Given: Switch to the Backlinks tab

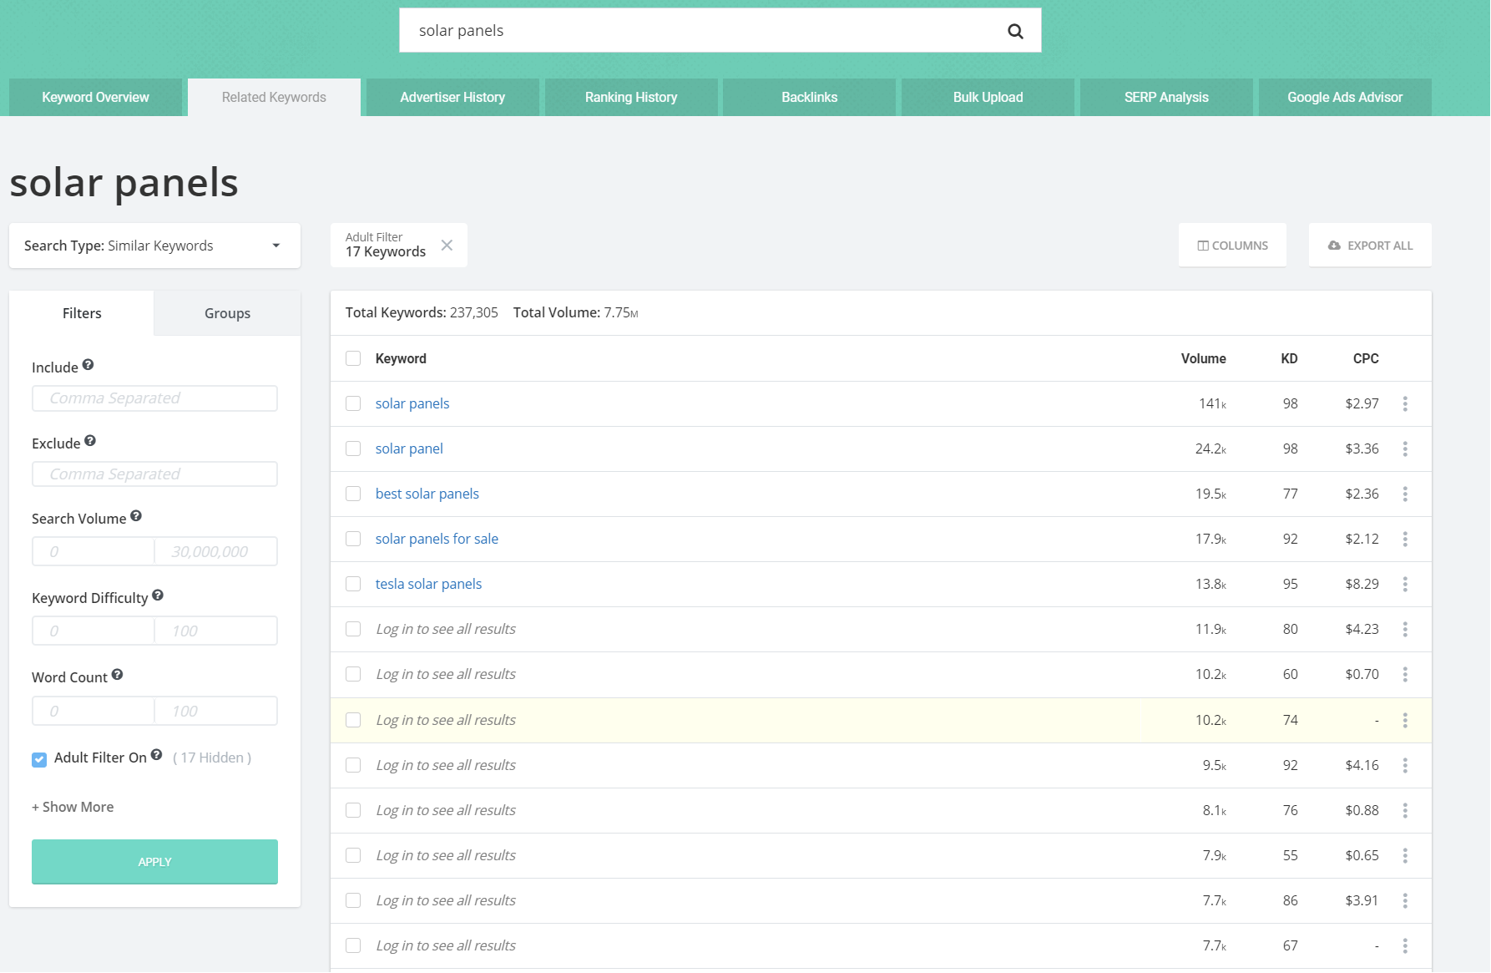Looking at the screenshot, I should pyautogui.click(x=810, y=97).
